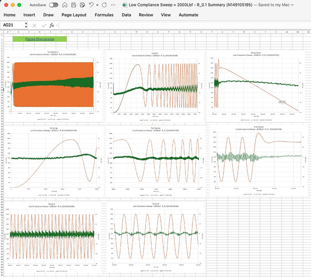Image resolution: width=311 pixels, height=277 pixels.
Task: Toggle the AutoSave switch
Action: coord(54,5)
